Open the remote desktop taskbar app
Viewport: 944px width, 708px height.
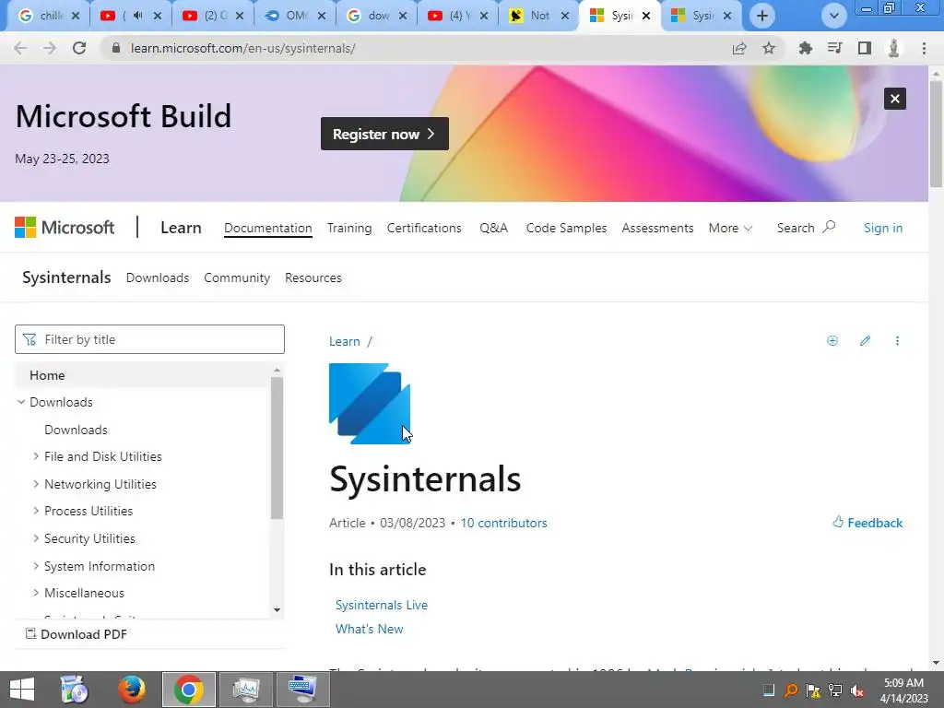pyautogui.click(x=302, y=690)
